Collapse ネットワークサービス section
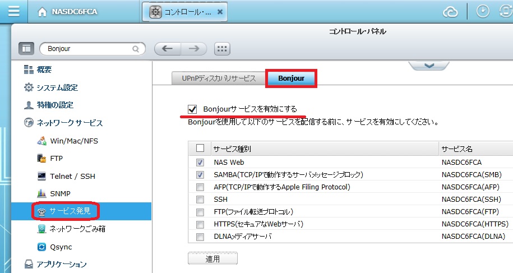Viewport: 513px width, 273px height. coord(63,123)
